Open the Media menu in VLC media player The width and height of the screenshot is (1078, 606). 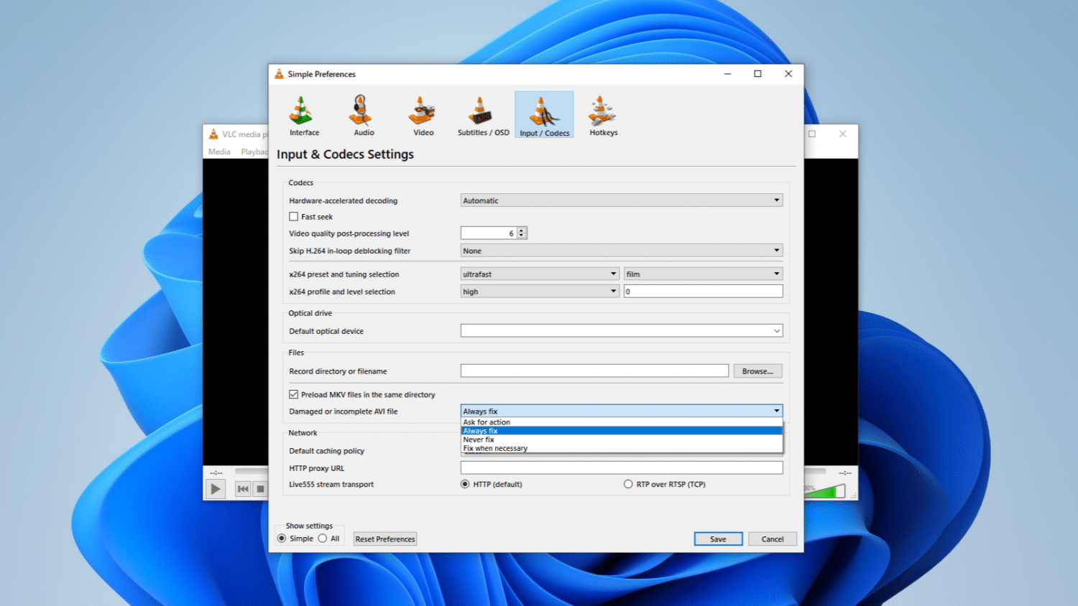[219, 151]
